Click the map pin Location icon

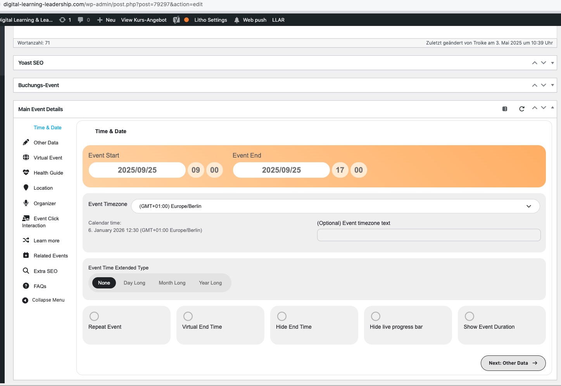point(26,188)
